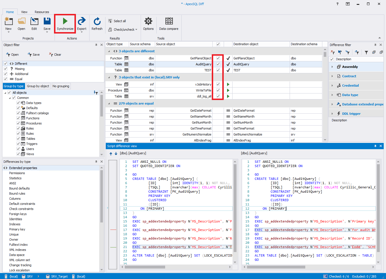Toggle header checkbox in results grid
The height and width of the screenshot is (279, 386).
[218, 44]
